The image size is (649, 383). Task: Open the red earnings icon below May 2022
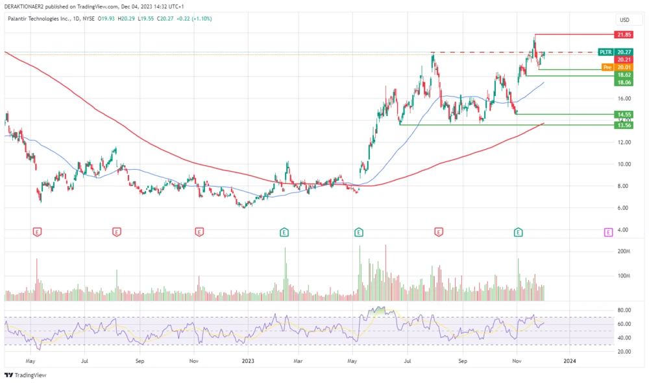[37, 231]
